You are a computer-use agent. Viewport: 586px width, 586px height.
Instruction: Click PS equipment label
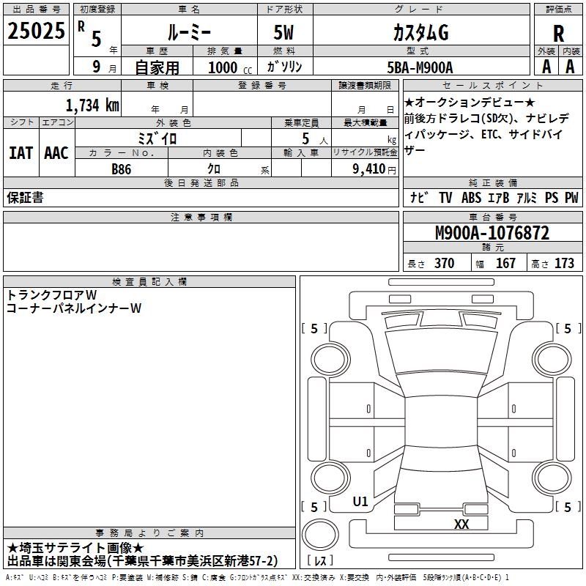[552, 197]
